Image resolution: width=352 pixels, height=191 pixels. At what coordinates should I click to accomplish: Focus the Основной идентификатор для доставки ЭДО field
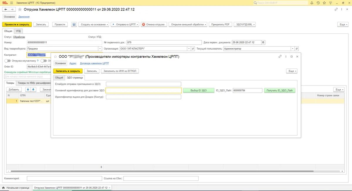(x=143, y=91)
